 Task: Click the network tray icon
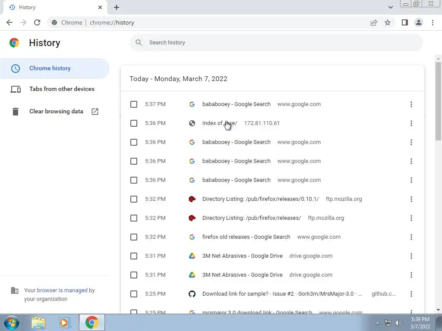tap(388, 323)
